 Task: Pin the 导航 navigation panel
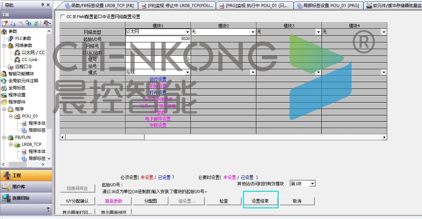click(x=42, y=5)
